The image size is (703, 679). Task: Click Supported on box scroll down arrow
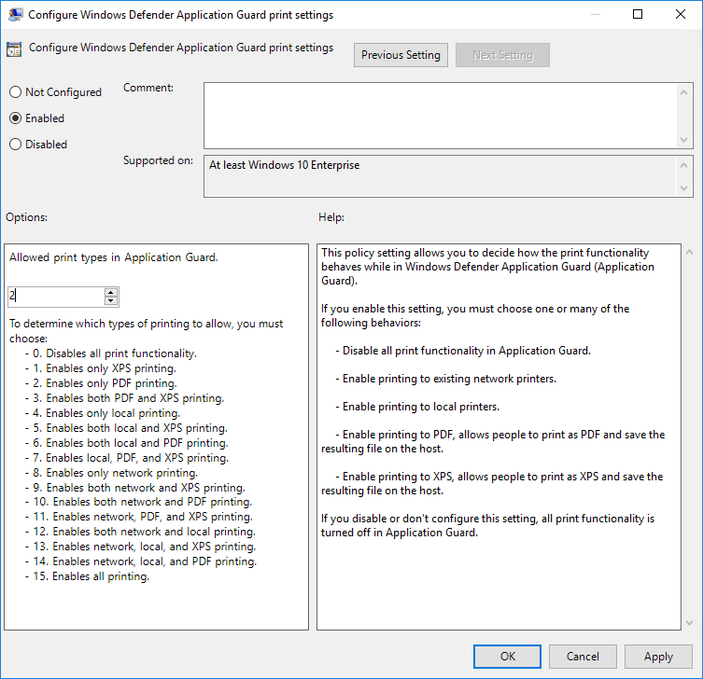pyautogui.click(x=683, y=188)
